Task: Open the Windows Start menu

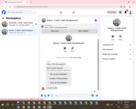Action: click(x=2, y=105)
